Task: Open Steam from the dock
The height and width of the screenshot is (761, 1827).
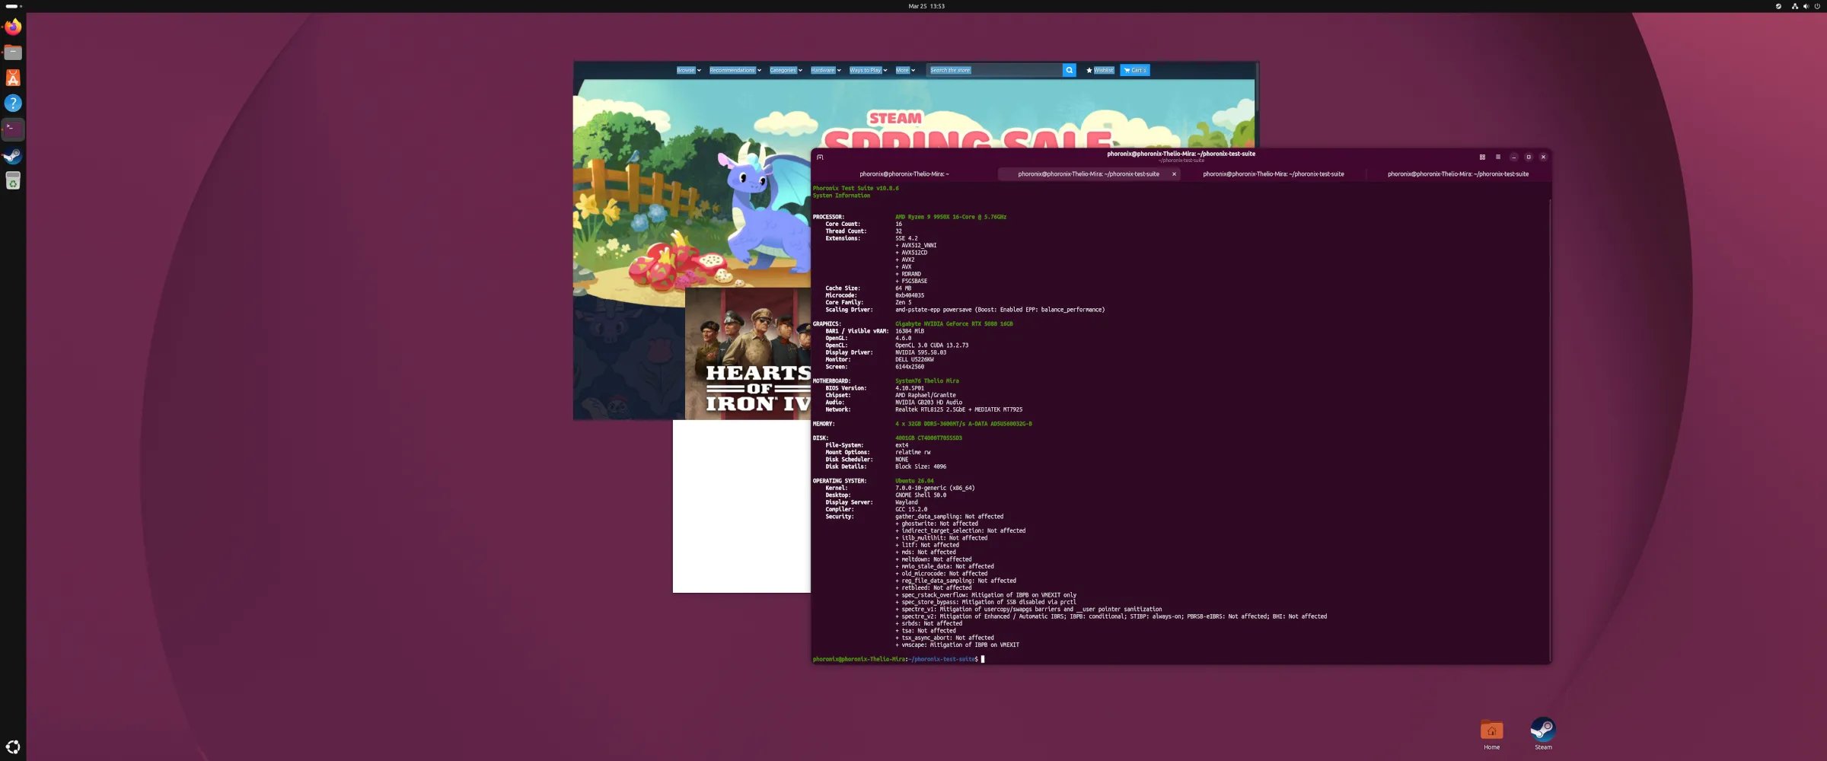Action: pyautogui.click(x=13, y=156)
